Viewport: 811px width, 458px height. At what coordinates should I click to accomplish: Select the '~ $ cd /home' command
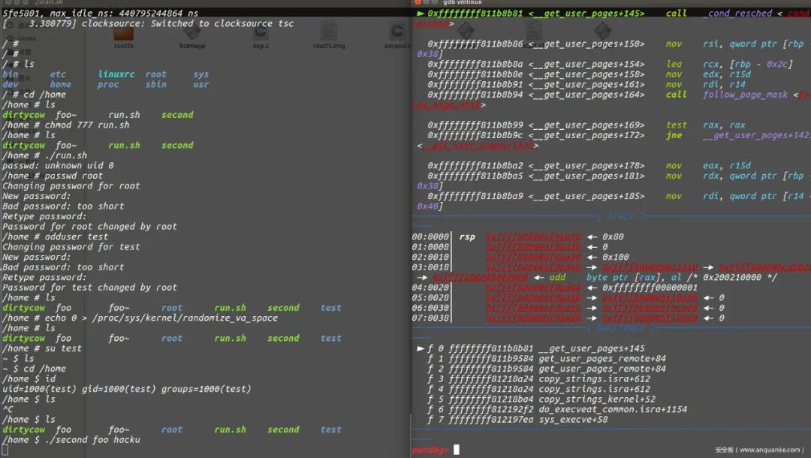tap(34, 369)
